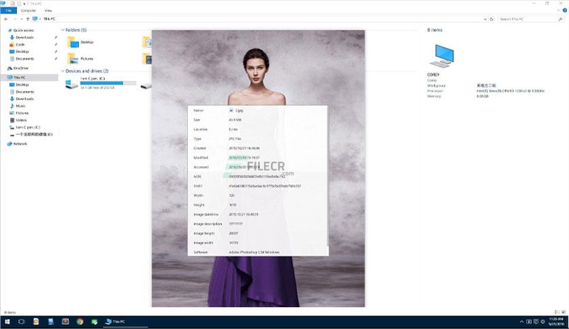Switch to details view layout icon
Image resolution: width=569 pixels, height=329 pixels.
click(x=557, y=312)
